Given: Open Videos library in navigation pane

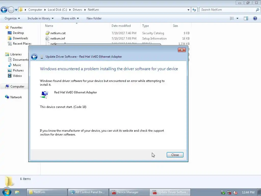Looking at the screenshot, I should pos(17,76).
